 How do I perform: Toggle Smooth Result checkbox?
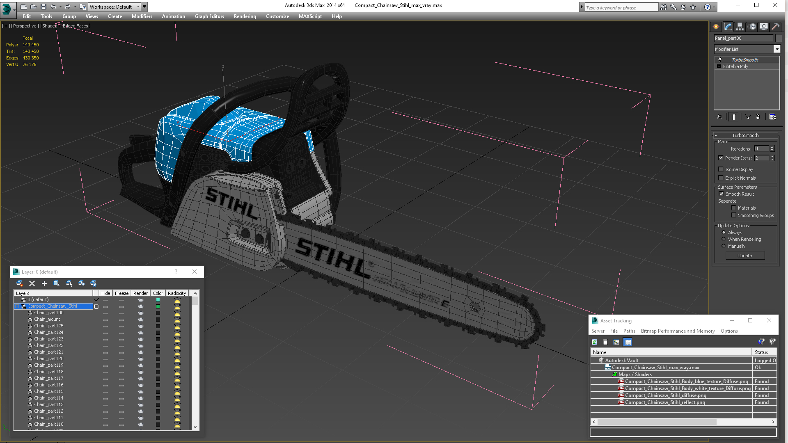tap(721, 194)
